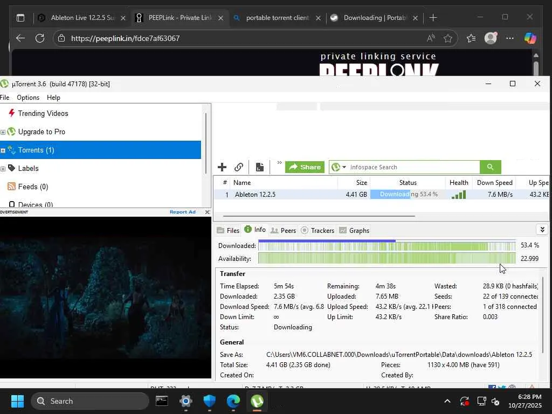Toggle read aloud icon in address bar

(x=431, y=38)
